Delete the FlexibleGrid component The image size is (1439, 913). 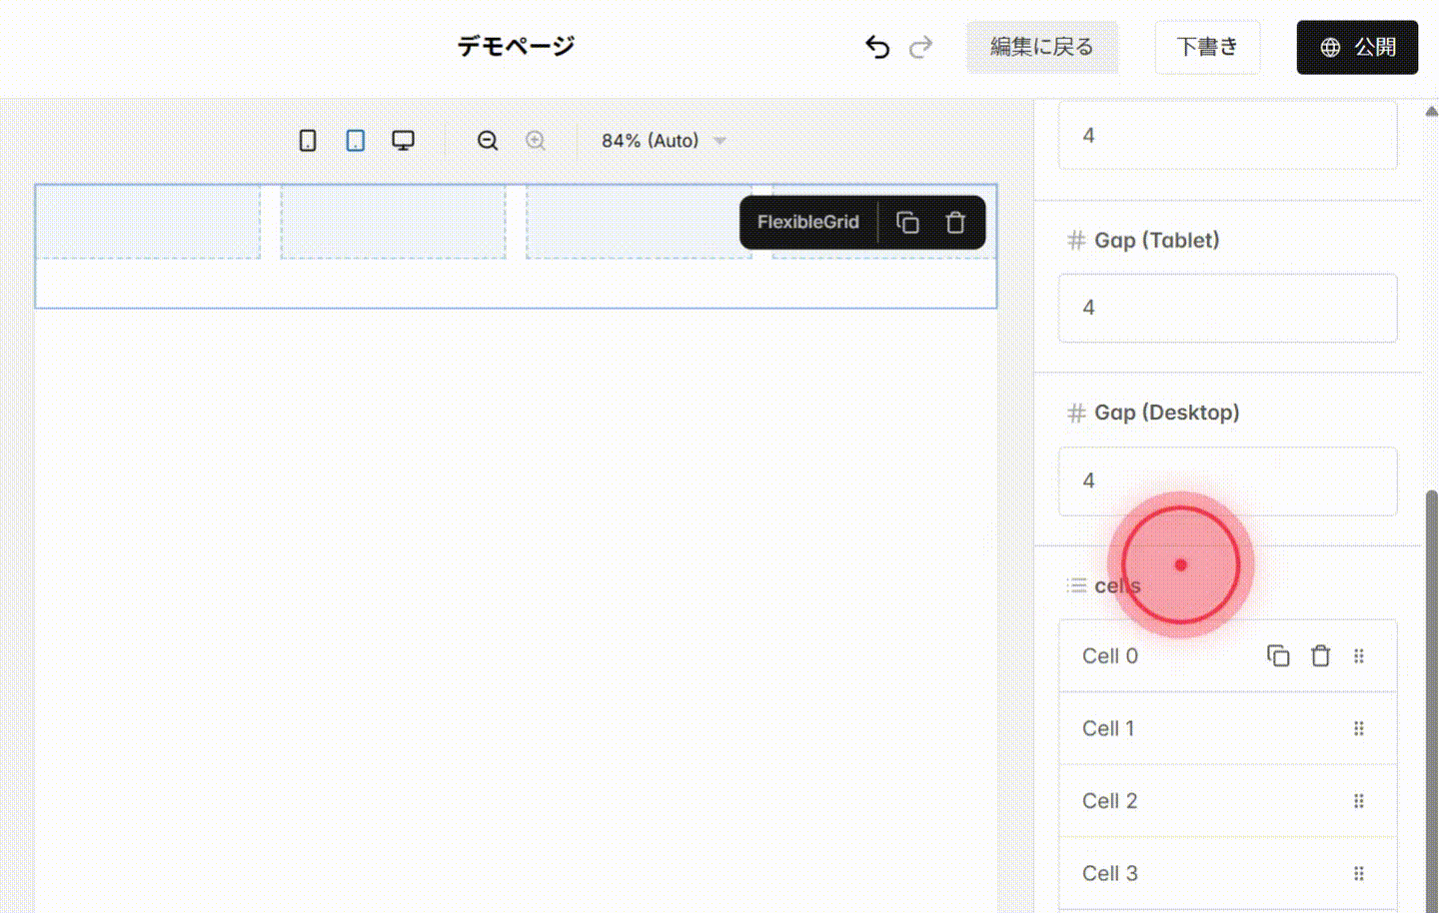(955, 222)
